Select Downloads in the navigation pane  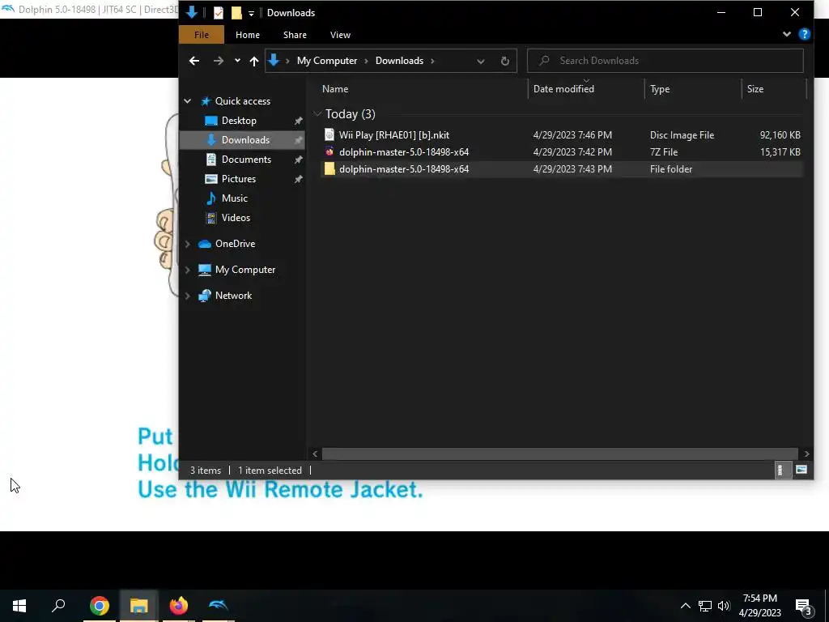(x=245, y=140)
